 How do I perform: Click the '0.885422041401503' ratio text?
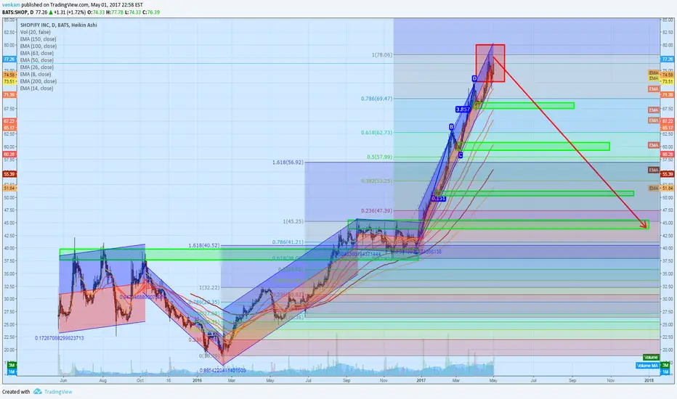coord(223,370)
